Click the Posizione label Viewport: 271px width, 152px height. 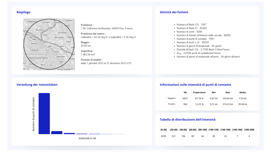(87, 25)
